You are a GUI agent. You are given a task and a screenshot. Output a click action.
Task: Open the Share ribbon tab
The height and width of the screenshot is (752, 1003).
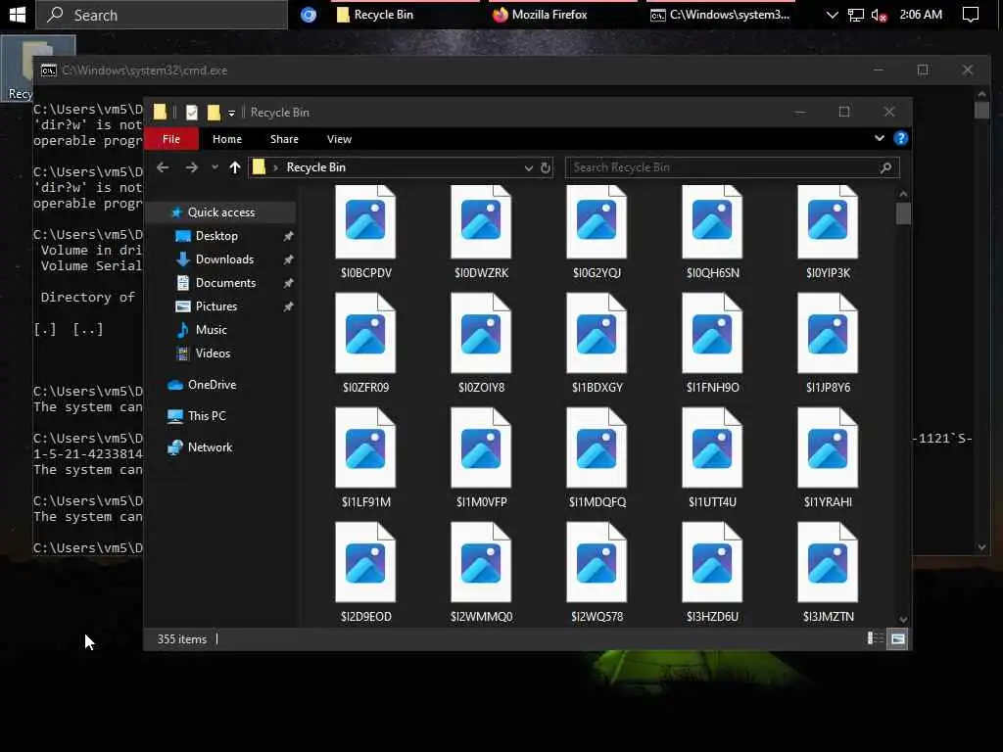[x=284, y=139]
